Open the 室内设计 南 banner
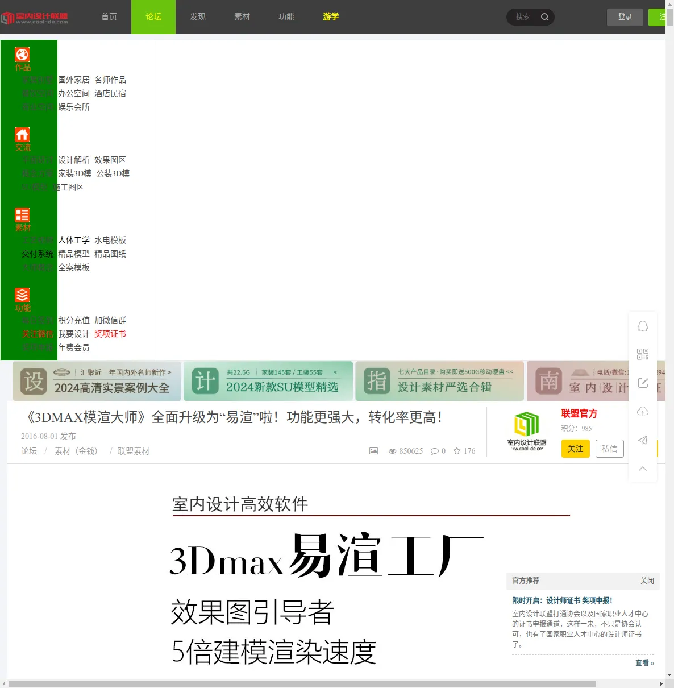The height and width of the screenshot is (688, 674). (x=596, y=381)
